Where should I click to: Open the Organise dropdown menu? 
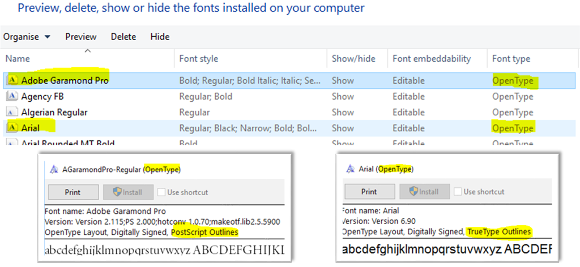27,37
